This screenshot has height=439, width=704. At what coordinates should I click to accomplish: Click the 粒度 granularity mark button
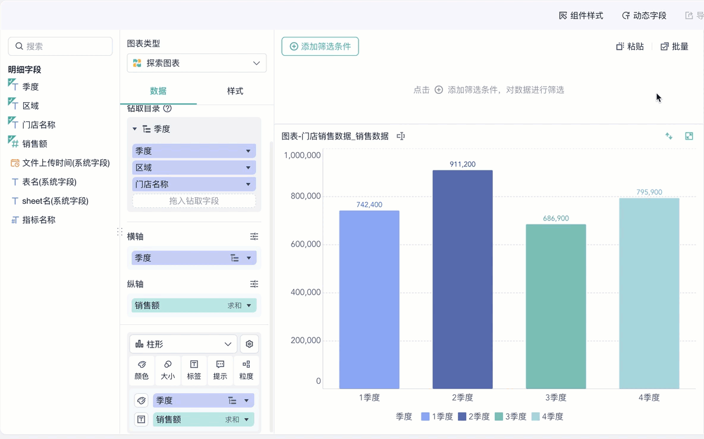pyautogui.click(x=246, y=371)
